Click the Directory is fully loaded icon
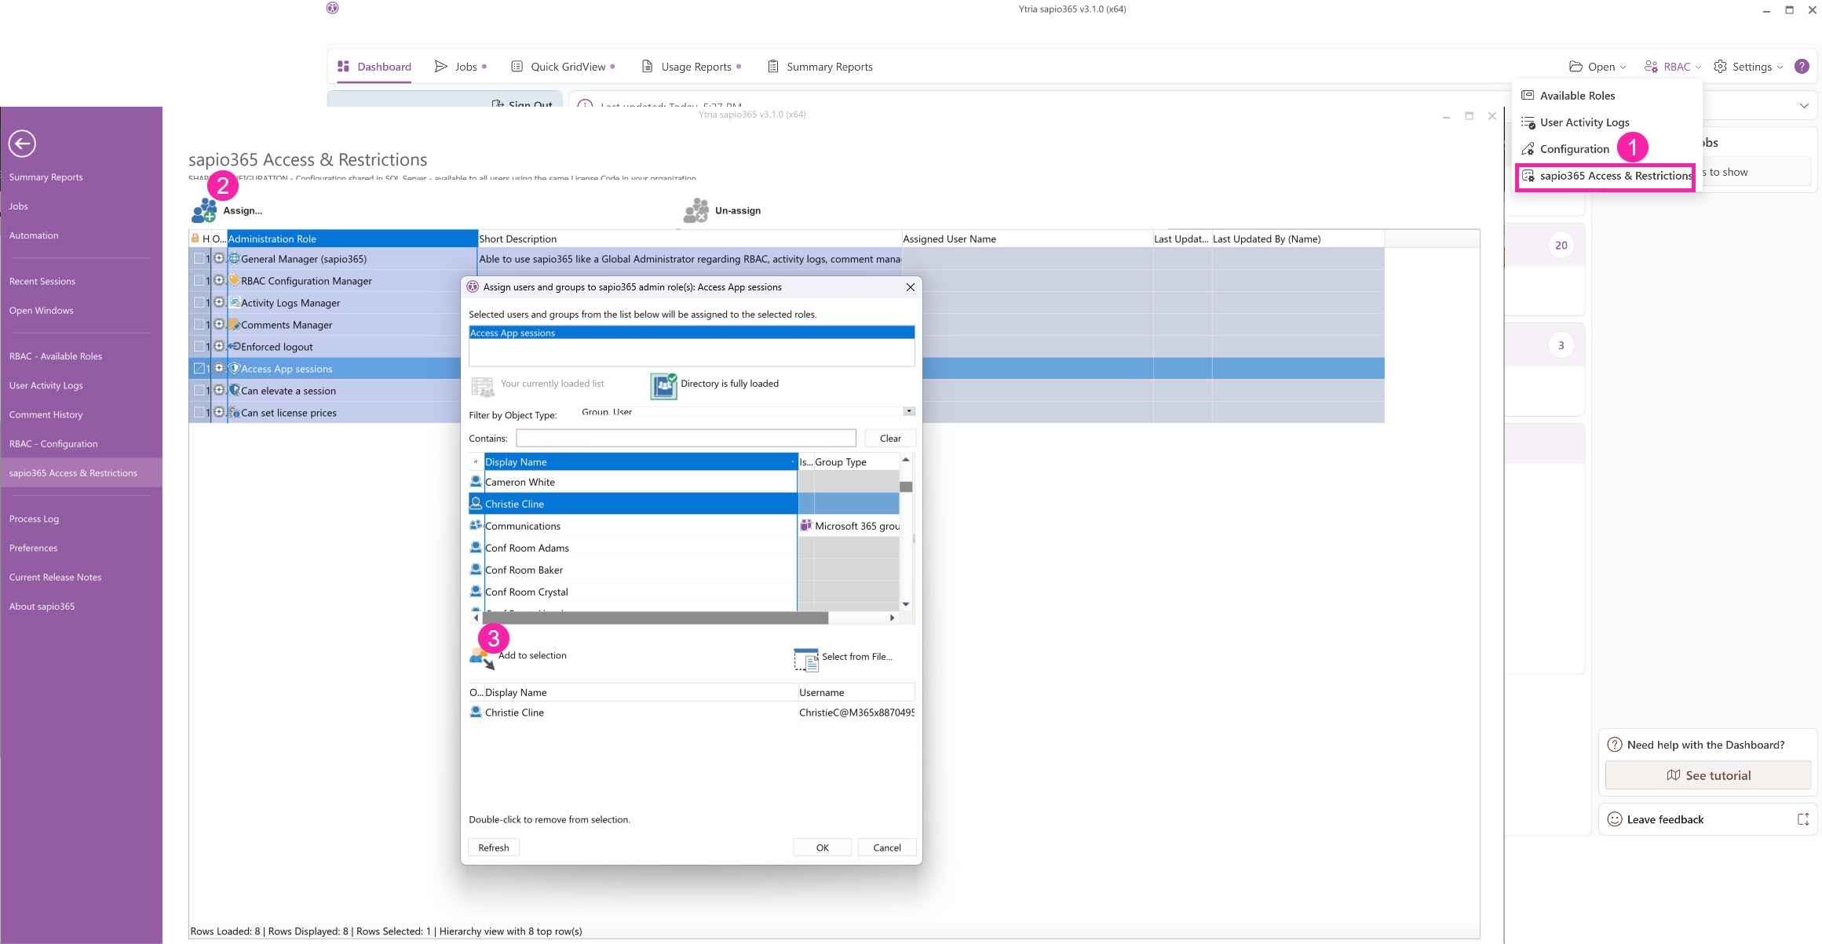 [x=663, y=385]
